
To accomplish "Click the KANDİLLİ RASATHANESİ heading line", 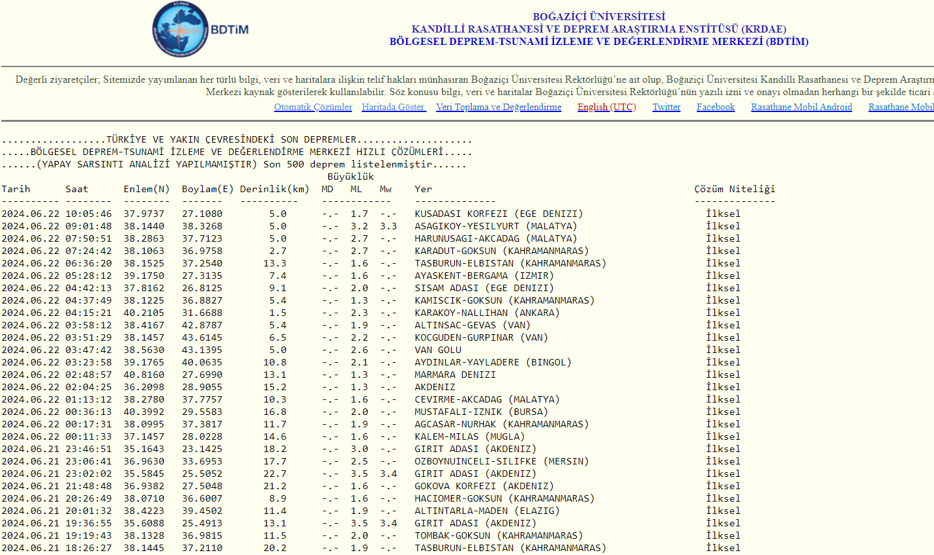I will [x=599, y=29].
